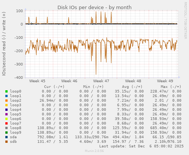Screen dimensions: 189x155
Task: Click the y-axis -400 tick label
Action: 19,77
